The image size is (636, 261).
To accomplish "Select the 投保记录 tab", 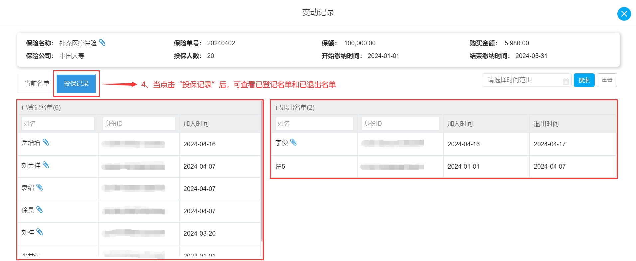I will tap(76, 83).
